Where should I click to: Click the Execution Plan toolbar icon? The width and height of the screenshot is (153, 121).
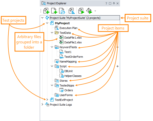tap(72, 11)
